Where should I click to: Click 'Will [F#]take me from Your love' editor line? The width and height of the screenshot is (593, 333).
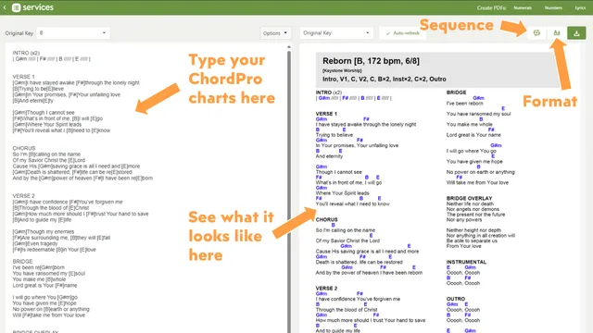tap(48, 315)
